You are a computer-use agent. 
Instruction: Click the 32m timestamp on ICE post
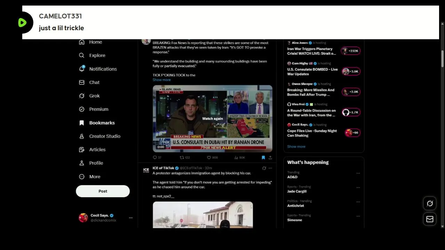coord(208,168)
